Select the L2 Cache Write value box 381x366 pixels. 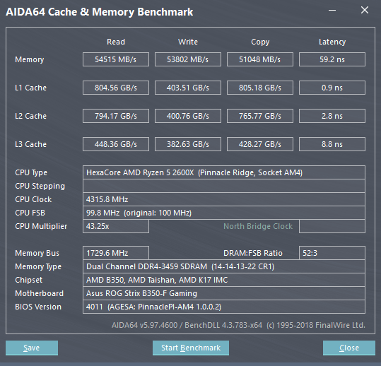tap(188, 116)
